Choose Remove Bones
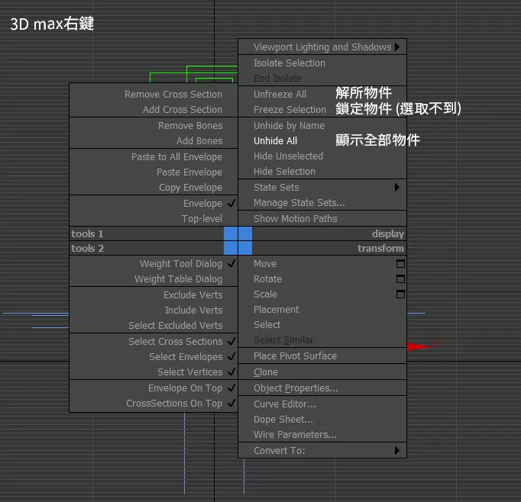 point(154,126)
